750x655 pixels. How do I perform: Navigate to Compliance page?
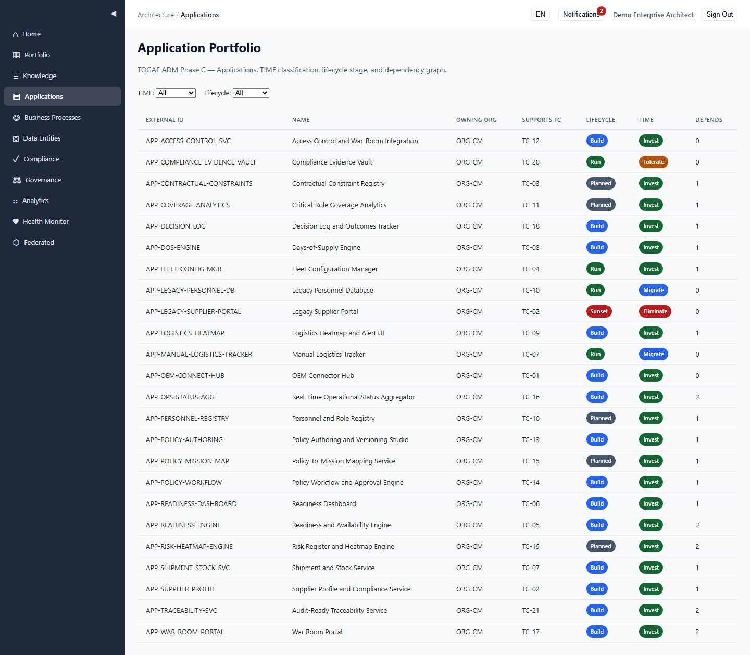click(x=63, y=159)
